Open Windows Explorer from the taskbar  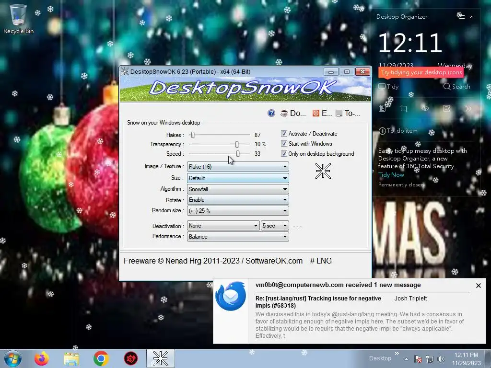(71, 358)
